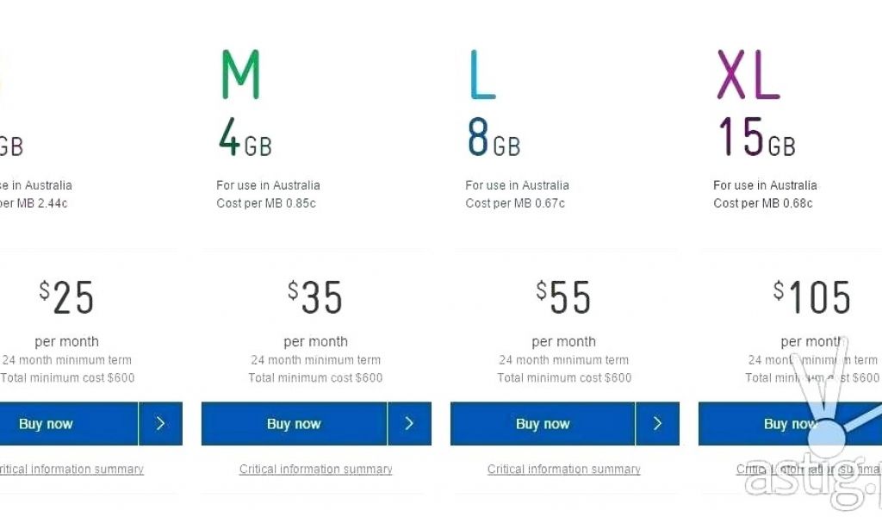This screenshot has width=882, height=517.
Task: Click the green M plan logo
Action: point(239,75)
